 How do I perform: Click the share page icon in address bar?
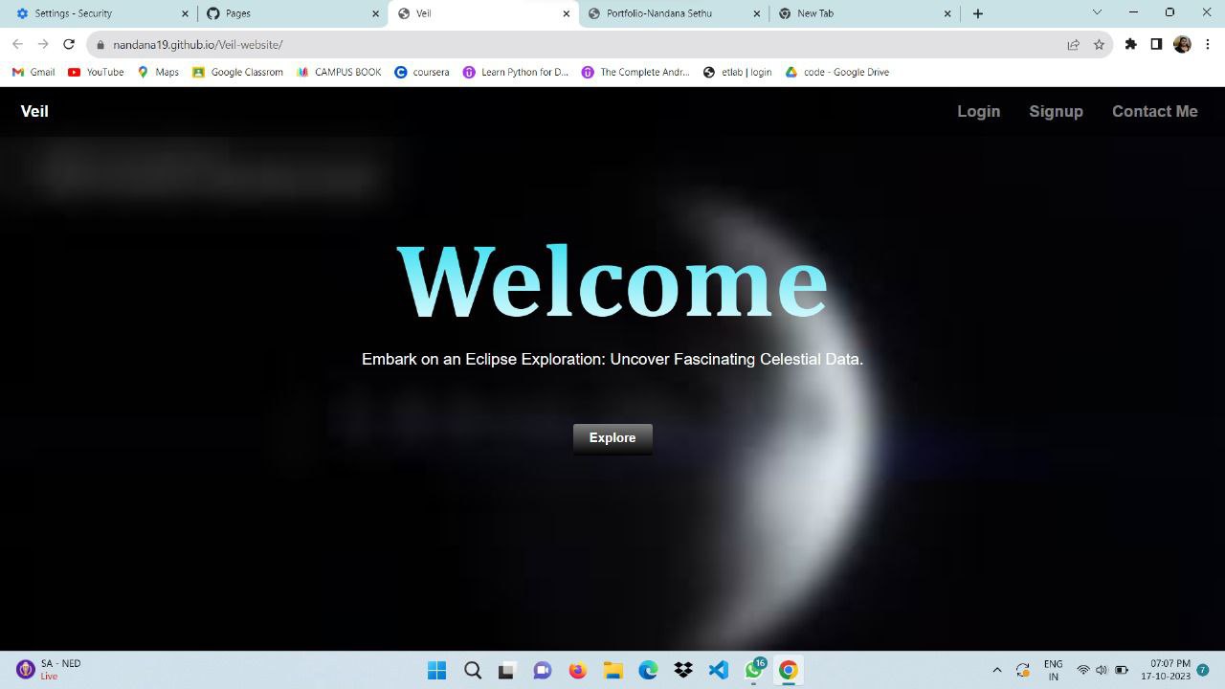1073,44
